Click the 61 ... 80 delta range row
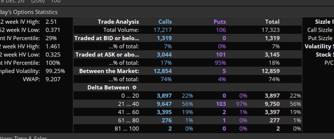 click(187, 120)
